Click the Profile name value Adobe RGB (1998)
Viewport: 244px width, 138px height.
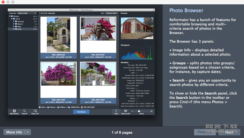[x=142, y=93]
